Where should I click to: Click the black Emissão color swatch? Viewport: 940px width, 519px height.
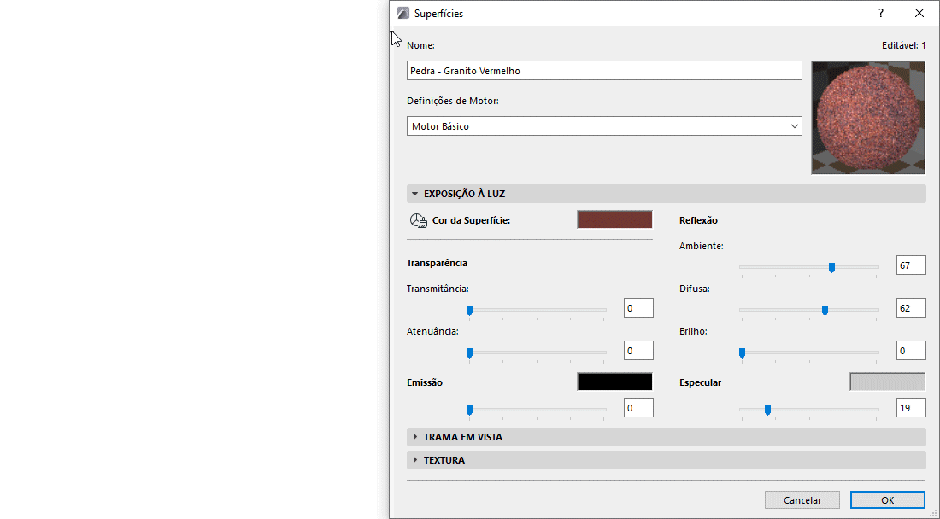pyautogui.click(x=614, y=382)
